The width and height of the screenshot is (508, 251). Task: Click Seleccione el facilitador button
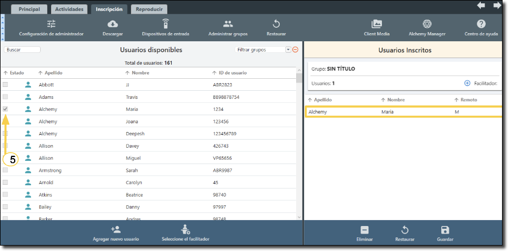tap(185, 229)
